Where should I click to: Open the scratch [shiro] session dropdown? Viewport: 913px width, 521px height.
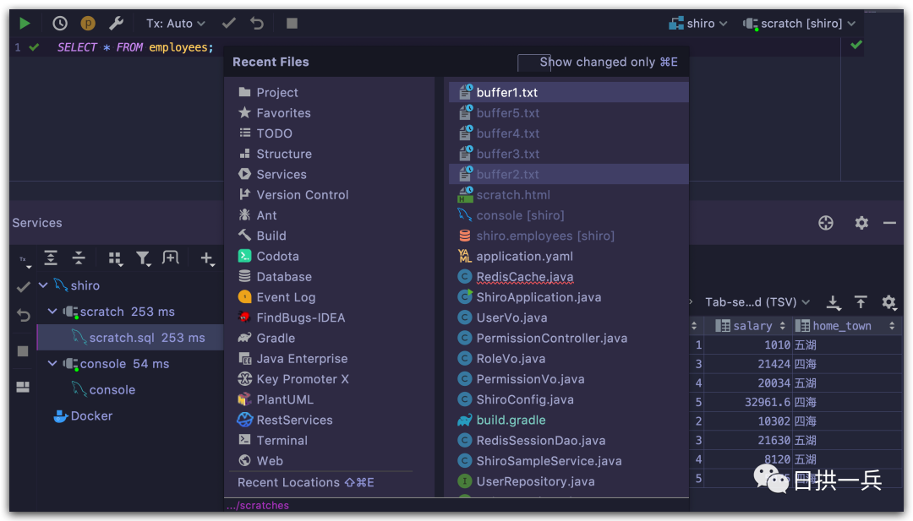(800, 24)
